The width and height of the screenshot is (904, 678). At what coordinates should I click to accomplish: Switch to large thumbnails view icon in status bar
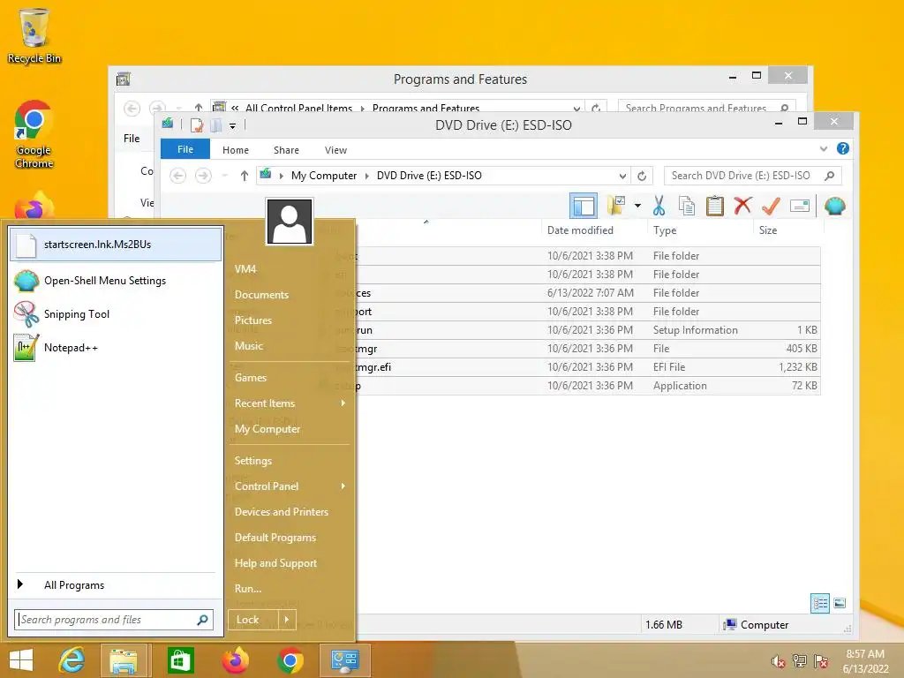(x=840, y=604)
